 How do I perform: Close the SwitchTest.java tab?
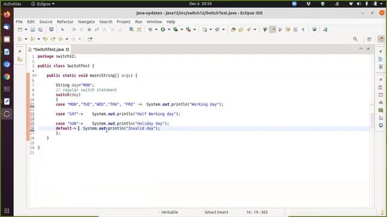[67, 49]
